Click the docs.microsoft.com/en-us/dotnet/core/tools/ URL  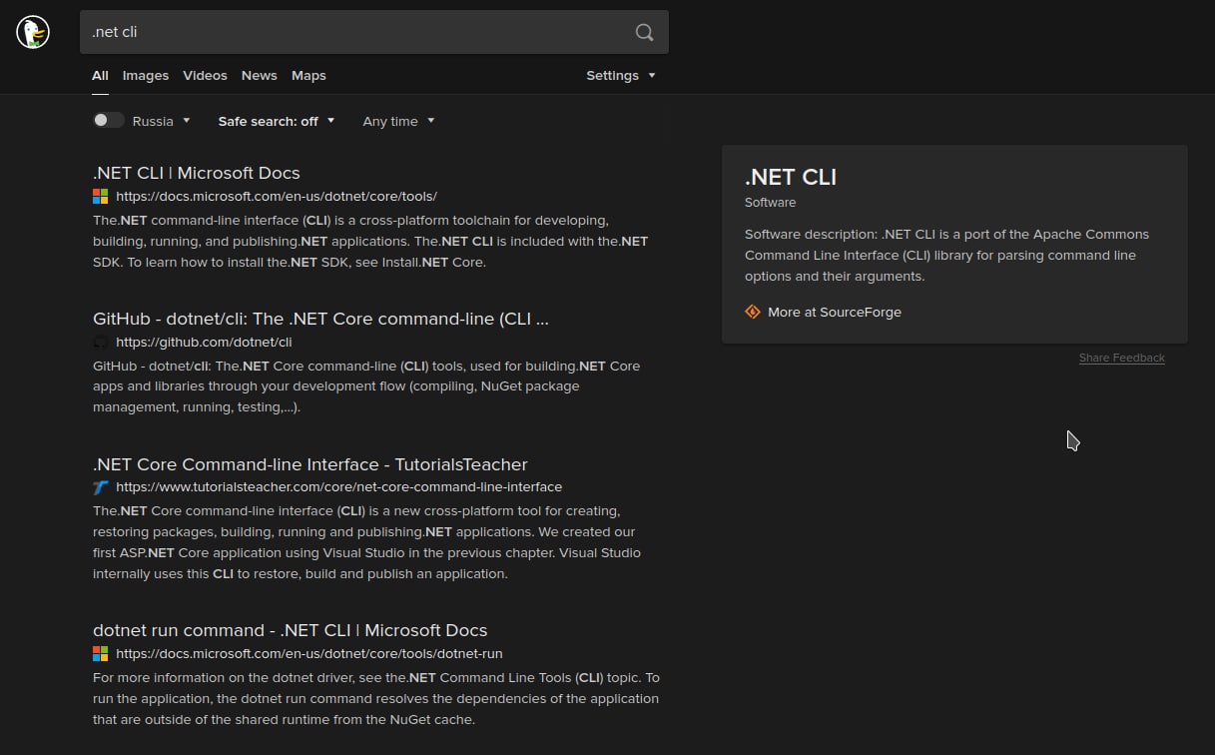point(277,197)
